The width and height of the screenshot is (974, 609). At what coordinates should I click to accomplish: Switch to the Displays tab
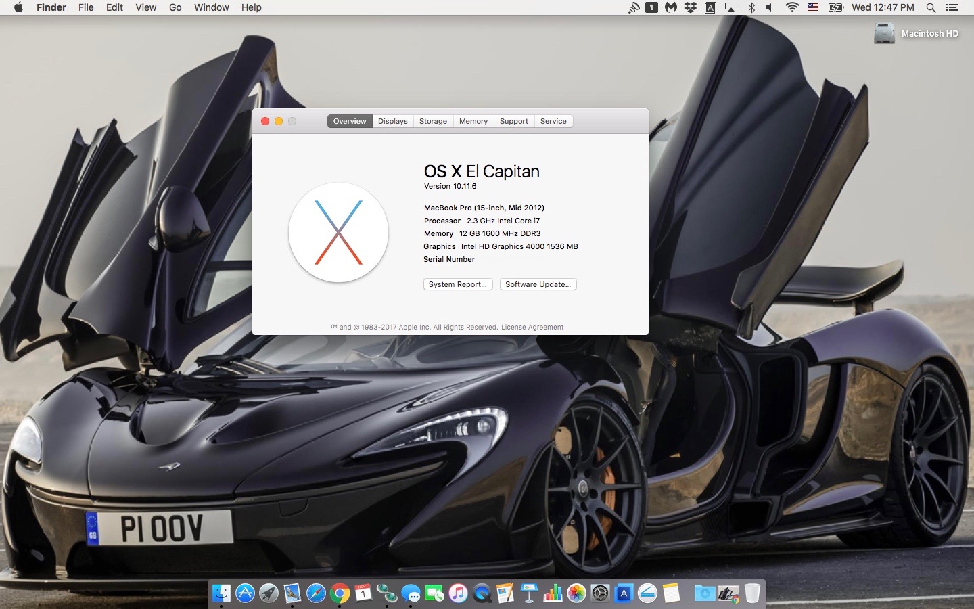[x=393, y=121]
